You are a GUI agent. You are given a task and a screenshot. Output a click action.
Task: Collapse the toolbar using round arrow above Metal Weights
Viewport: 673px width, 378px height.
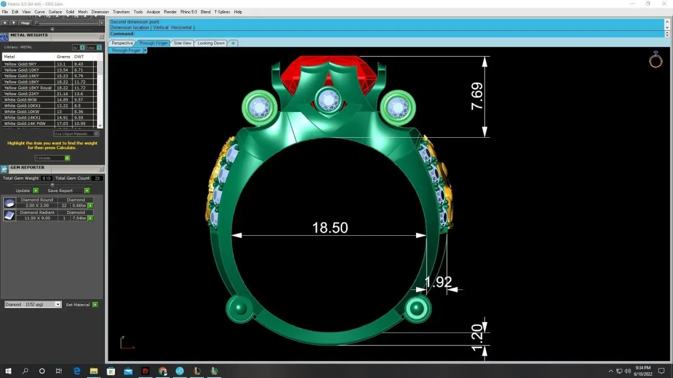point(52,29)
